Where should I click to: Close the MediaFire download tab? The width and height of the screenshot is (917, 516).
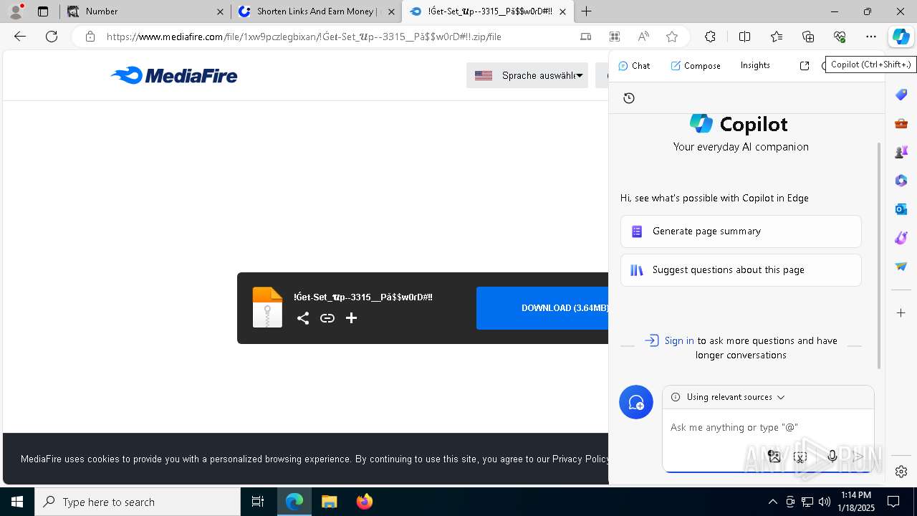pyautogui.click(x=563, y=11)
